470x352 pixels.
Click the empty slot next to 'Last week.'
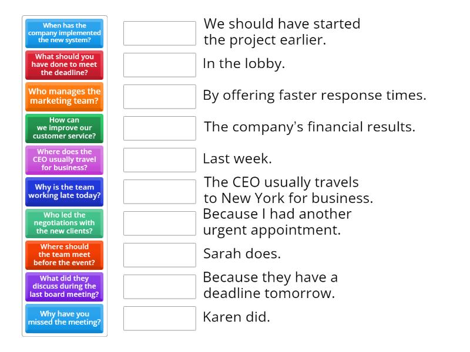pos(160,160)
